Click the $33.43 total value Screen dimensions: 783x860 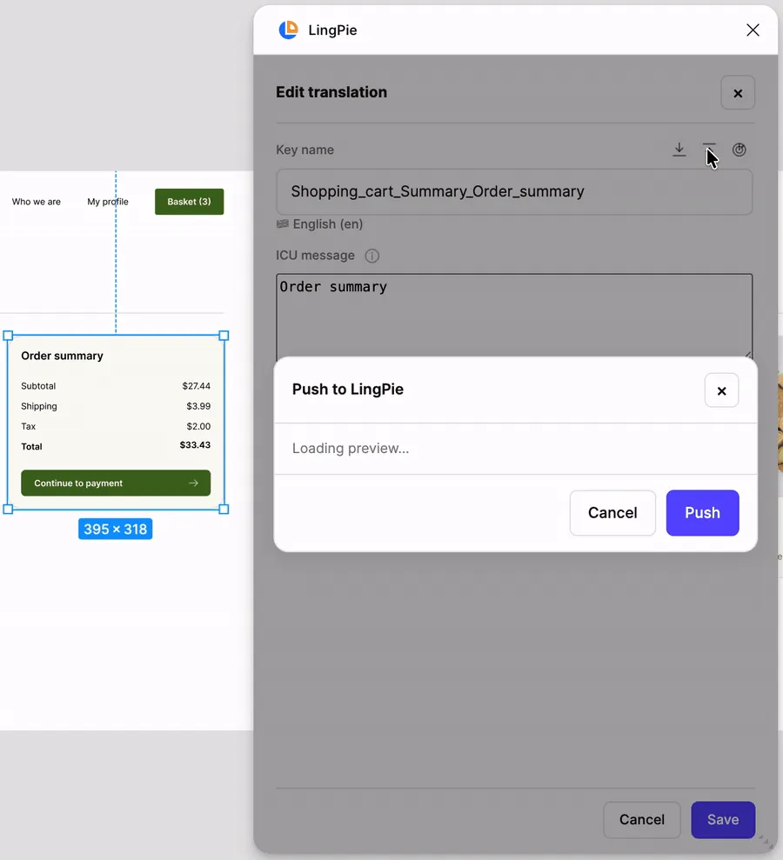pyautogui.click(x=195, y=445)
